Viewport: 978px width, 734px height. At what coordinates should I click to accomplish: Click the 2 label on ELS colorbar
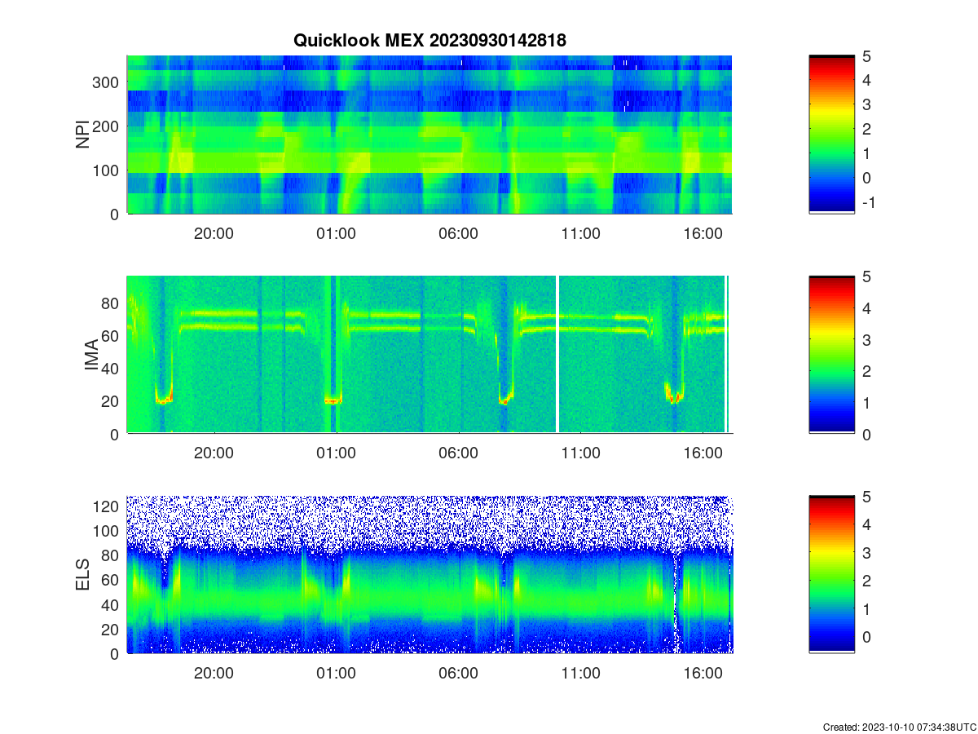(x=866, y=581)
